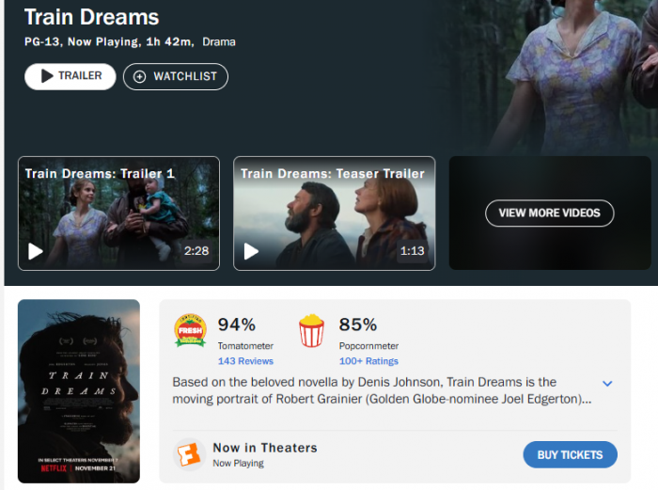Click the Certified Fresh tomato icon
This screenshot has width=658, height=490.
coord(190,330)
